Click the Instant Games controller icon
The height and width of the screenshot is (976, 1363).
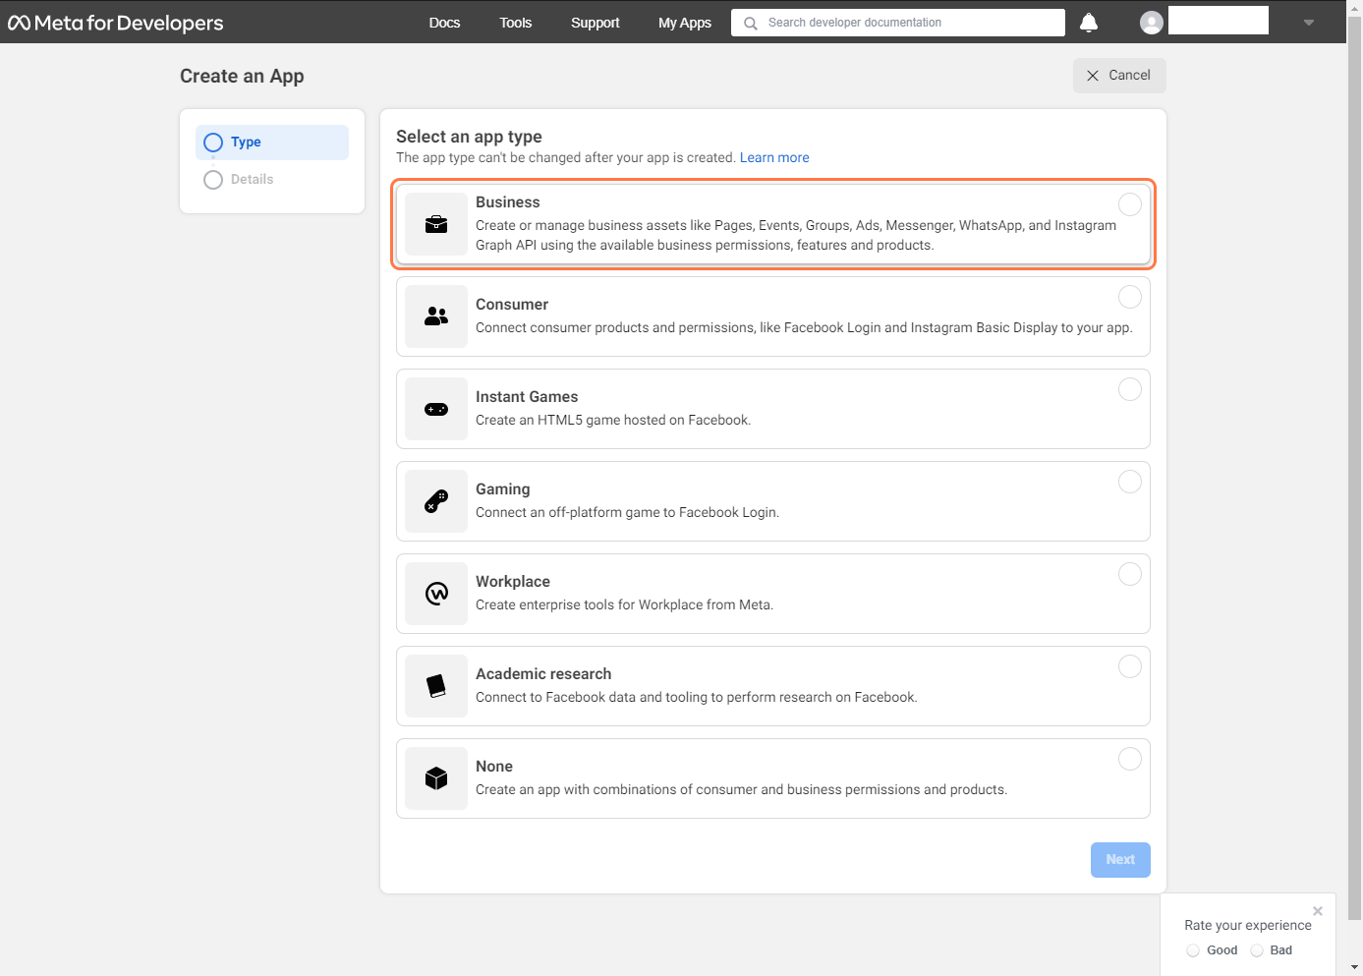coord(436,409)
